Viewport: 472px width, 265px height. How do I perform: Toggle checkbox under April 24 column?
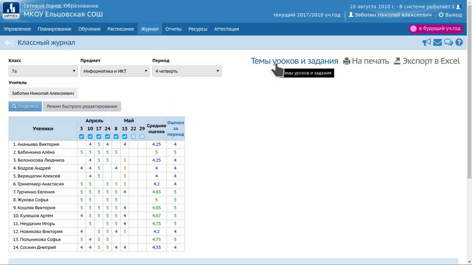pyautogui.click(x=107, y=137)
